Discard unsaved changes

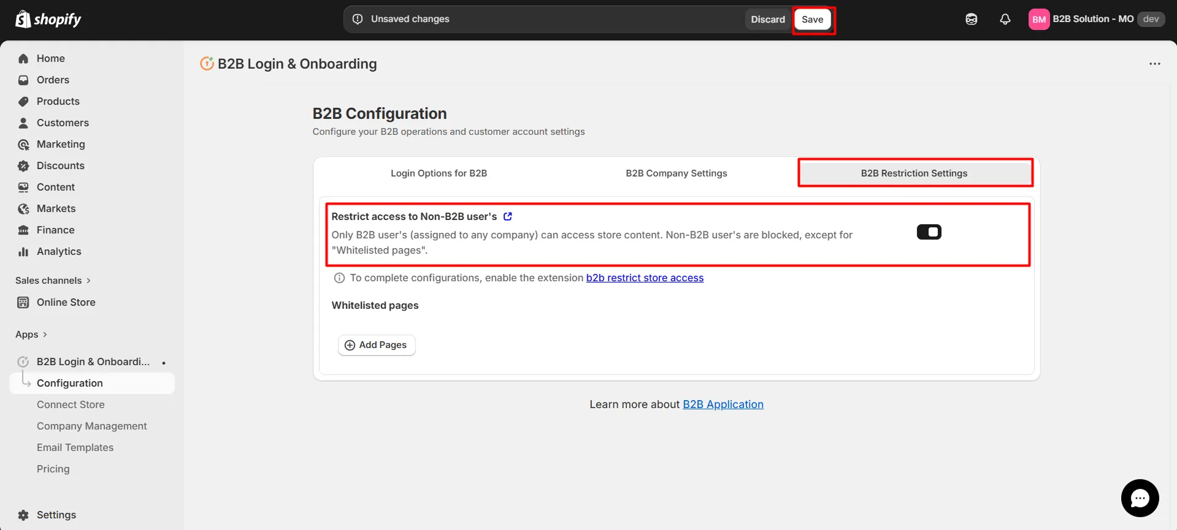click(768, 20)
